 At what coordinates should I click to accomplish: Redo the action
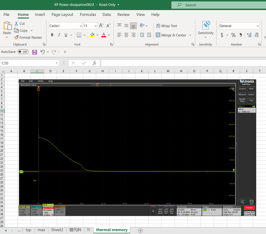pyautogui.click(x=54, y=52)
